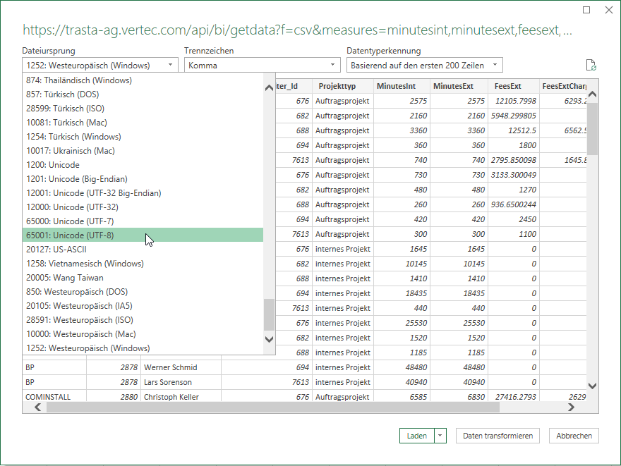Image resolution: width=621 pixels, height=466 pixels.
Task: Expand the Trennzeichen dropdown
Action: coord(262,66)
